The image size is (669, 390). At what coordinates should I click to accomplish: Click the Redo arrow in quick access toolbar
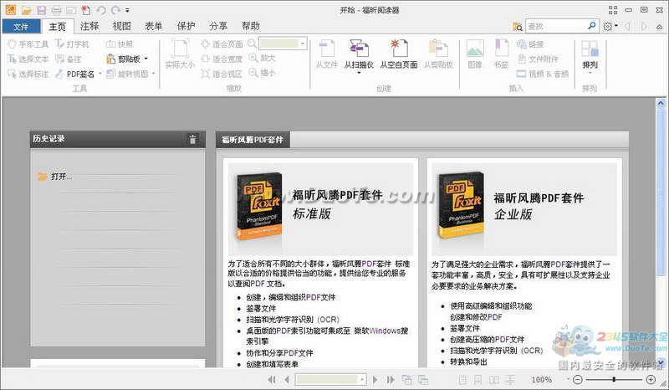click(x=115, y=10)
